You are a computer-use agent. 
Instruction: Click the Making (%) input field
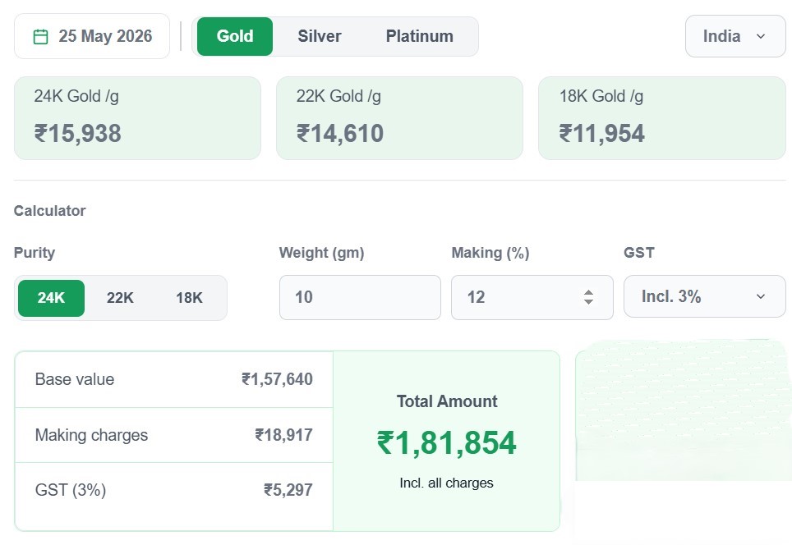pyautogui.click(x=532, y=297)
